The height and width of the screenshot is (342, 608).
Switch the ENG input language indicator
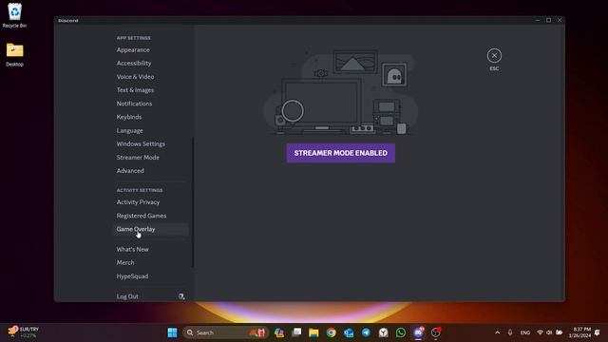point(525,332)
